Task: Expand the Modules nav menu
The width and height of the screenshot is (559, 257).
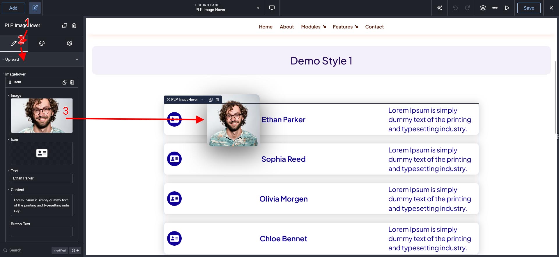Action: [x=314, y=27]
